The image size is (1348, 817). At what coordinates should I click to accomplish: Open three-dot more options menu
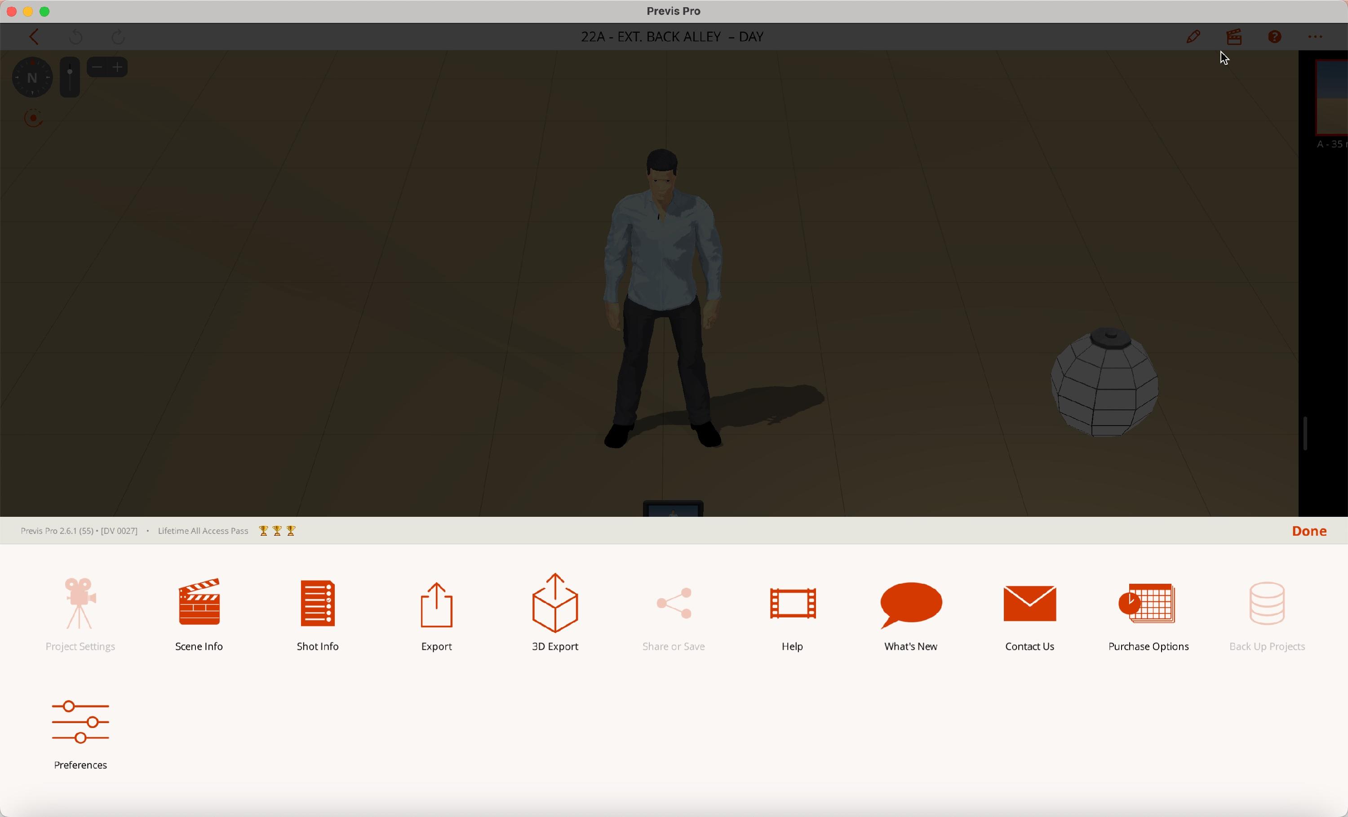point(1315,37)
